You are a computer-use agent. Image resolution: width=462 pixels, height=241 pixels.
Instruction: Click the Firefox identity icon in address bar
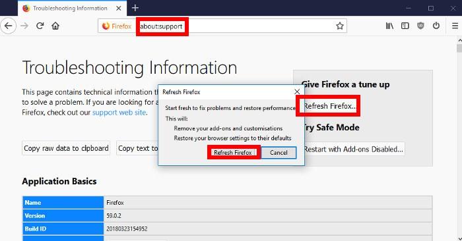[117, 26]
